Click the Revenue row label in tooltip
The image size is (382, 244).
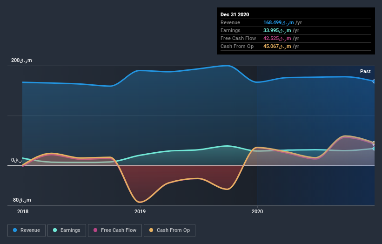(230, 22)
